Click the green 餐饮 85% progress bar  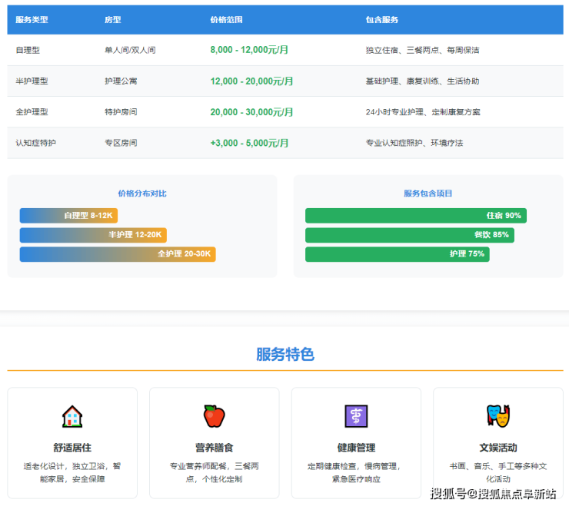tap(409, 235)
